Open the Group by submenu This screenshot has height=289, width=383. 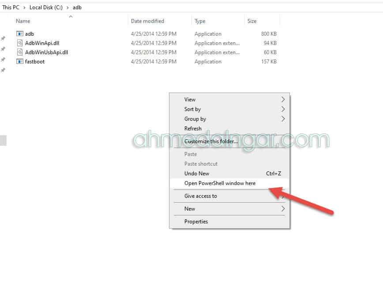tap(229, 119)
